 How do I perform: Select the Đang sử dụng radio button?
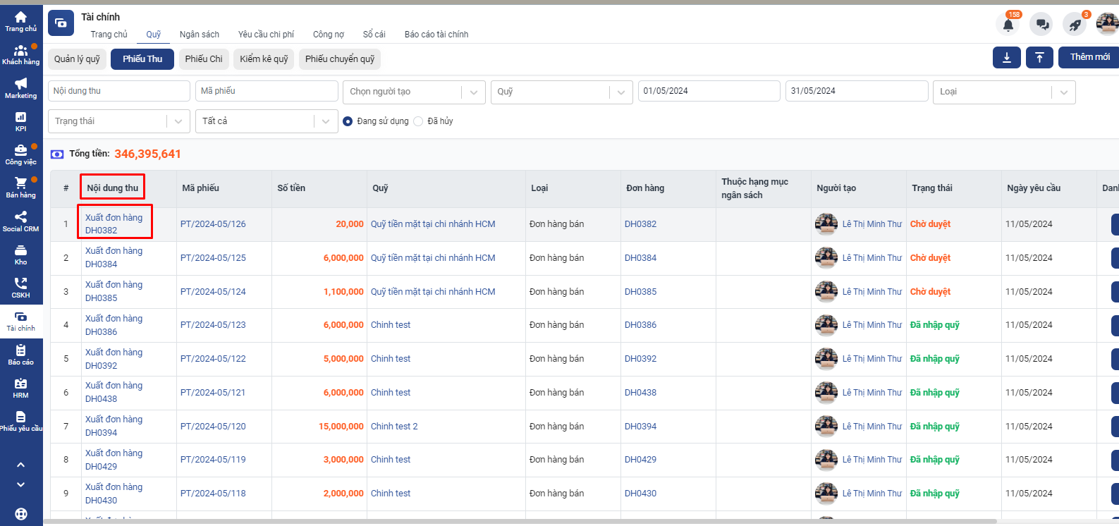[348, 121]
